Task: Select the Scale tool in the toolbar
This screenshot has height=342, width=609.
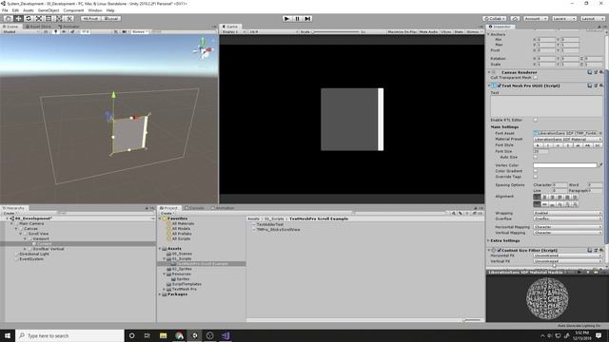Action: pyautogui.click(x=38, y=18)
